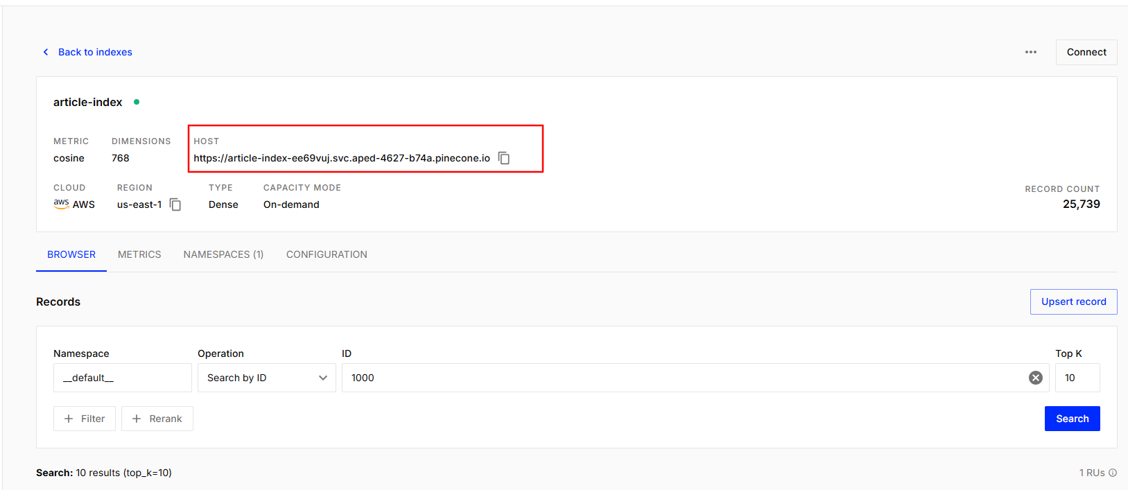Switch to the METRICS tab
This screenshot has height=490, width=1128.
(139, 254)
